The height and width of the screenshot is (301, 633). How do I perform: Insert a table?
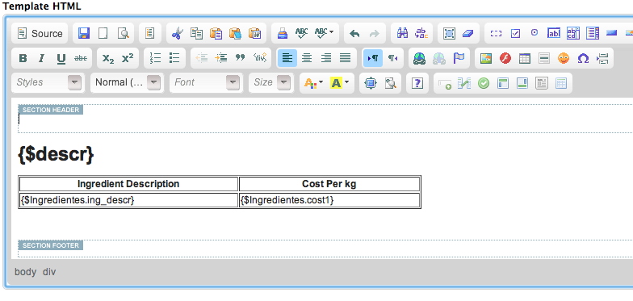click(525, 58)
